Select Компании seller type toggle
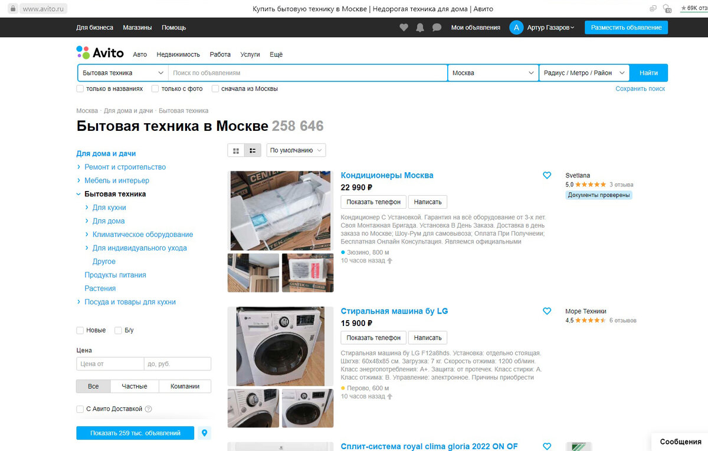The height and width of the screenshot is (451, 708). click(185, 386)
